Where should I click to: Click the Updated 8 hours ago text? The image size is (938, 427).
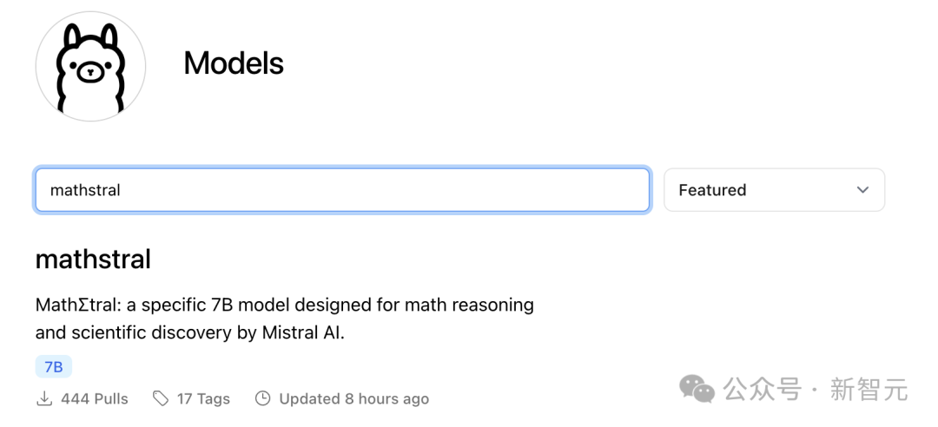(x=353, y=399)
